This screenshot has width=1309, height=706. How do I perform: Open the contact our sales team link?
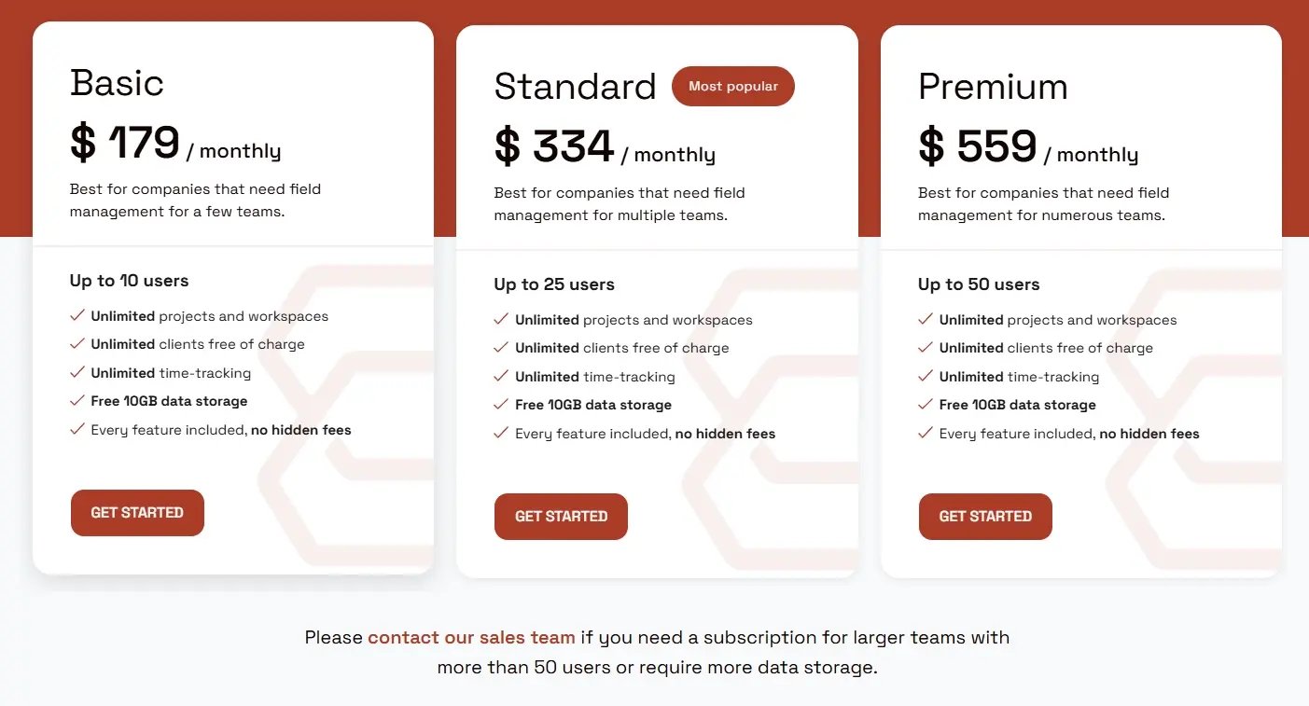point(471,637)
